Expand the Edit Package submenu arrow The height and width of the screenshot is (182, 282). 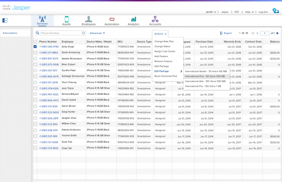(181, 71)
